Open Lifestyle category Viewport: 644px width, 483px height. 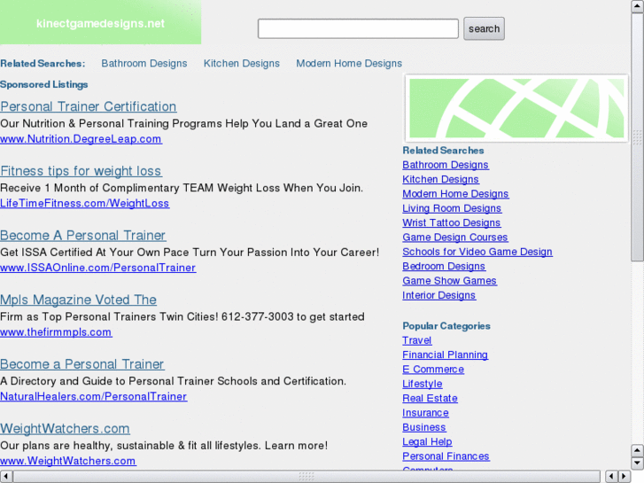(x=423, y=384)
